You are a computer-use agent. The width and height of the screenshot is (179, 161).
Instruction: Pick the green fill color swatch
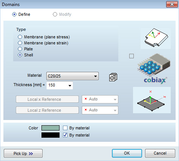point(50,128)
